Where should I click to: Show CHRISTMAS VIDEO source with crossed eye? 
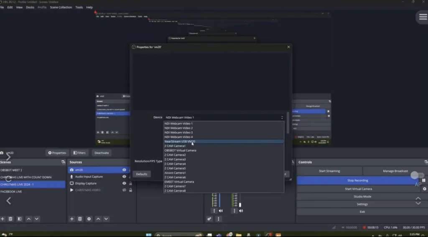(x=124, y=190)
